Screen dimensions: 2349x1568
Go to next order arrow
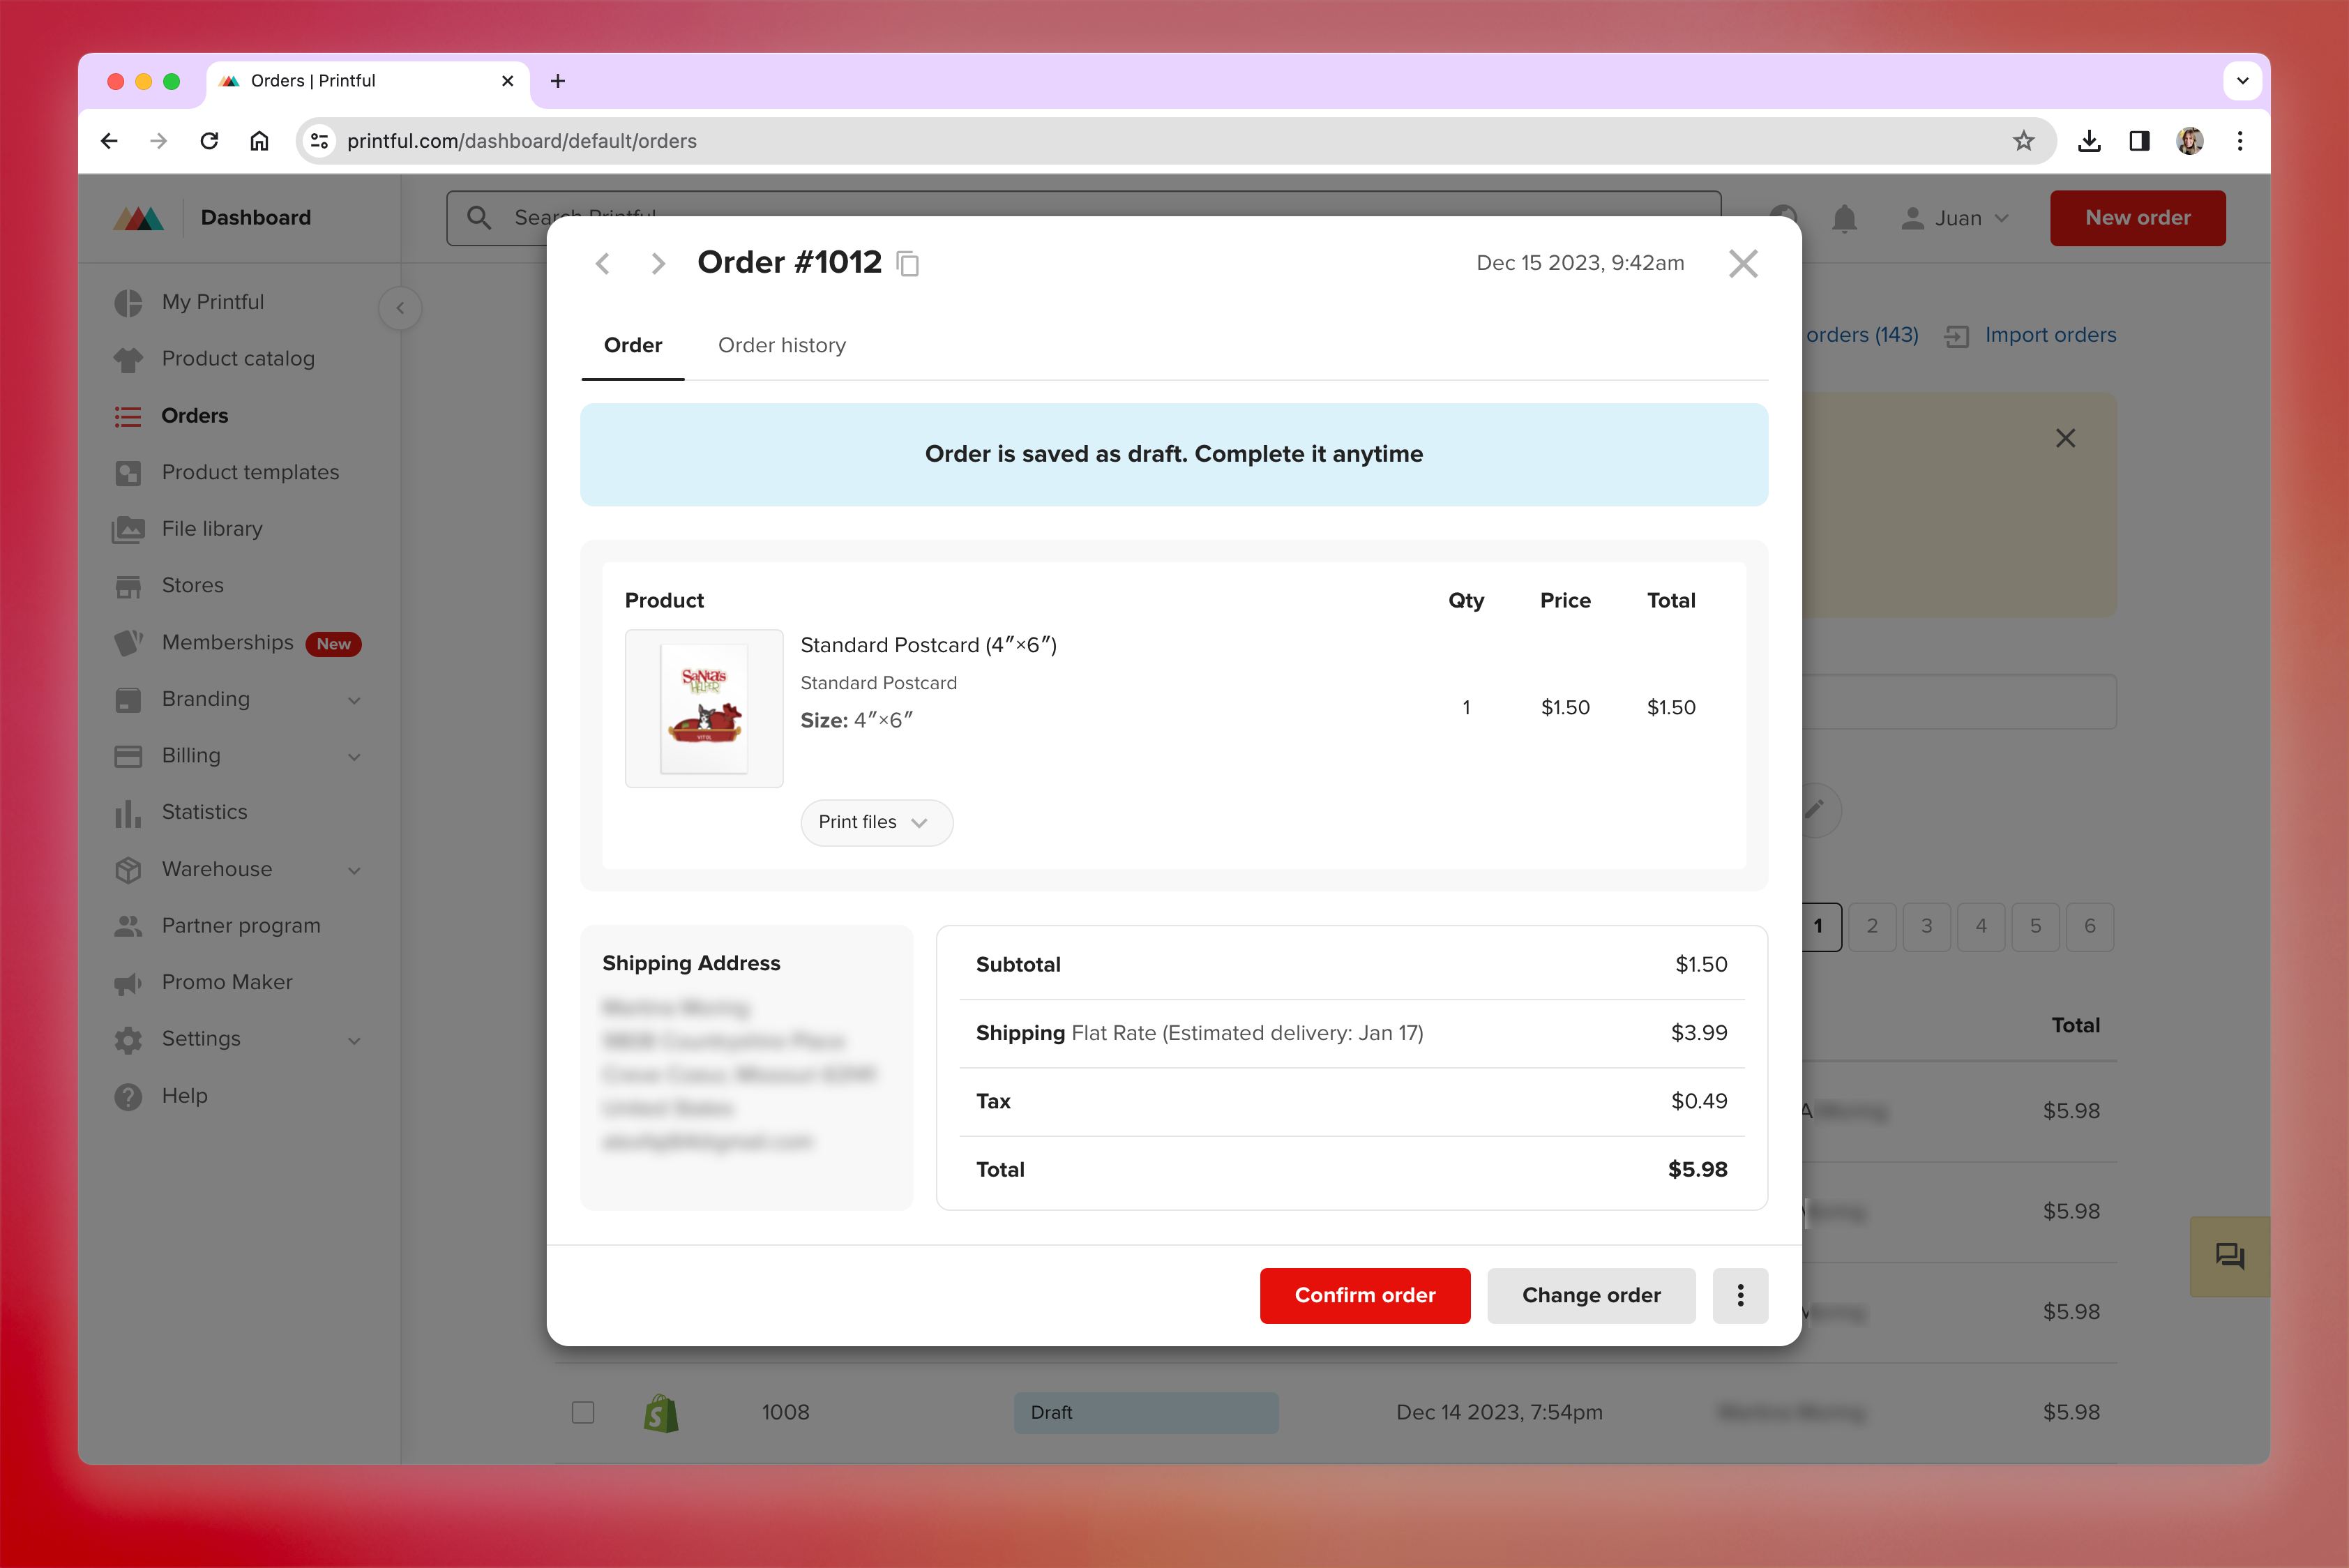[657, 264]
